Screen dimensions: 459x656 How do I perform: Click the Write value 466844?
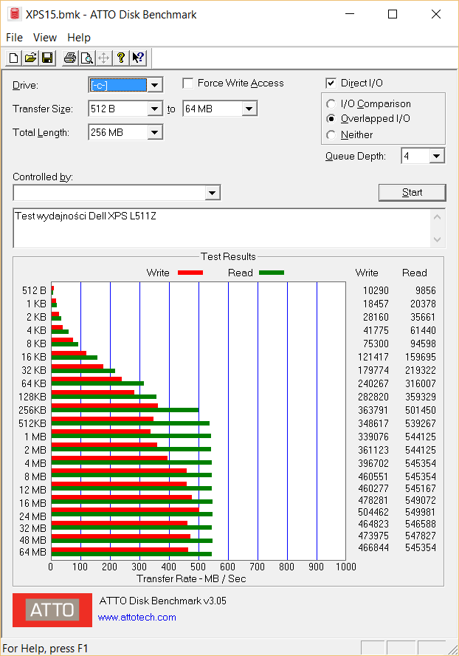pos(373,547)
